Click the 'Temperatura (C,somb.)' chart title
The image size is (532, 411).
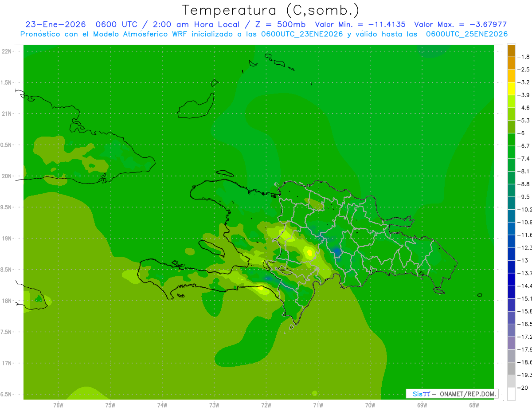coord(270,10)
